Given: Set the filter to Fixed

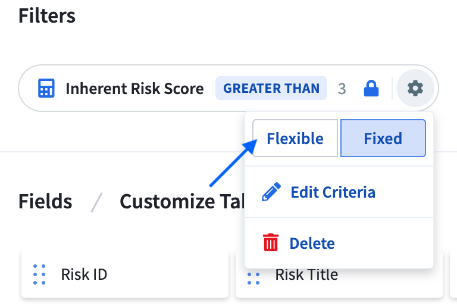Looking at the screenshot, I should tap(383, 139).
